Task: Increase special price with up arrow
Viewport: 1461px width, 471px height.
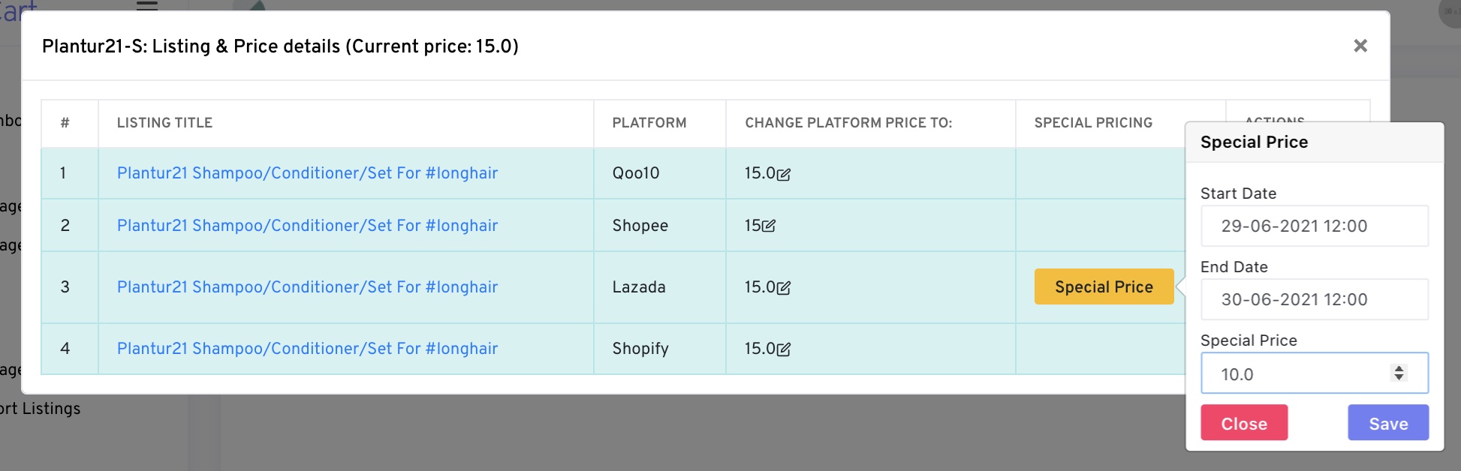Action: point(1399,368)
